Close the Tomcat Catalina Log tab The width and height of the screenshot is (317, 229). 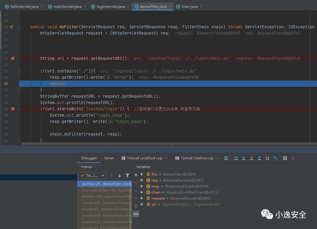[x=218, y=158]
